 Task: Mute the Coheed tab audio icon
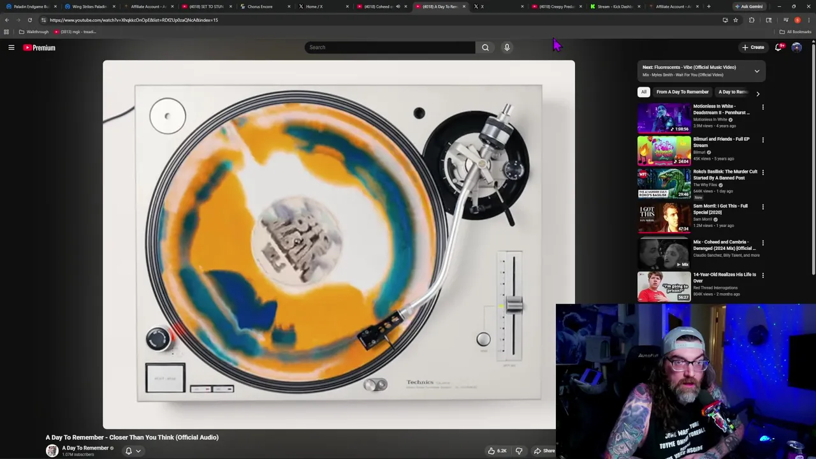[398, 6]
